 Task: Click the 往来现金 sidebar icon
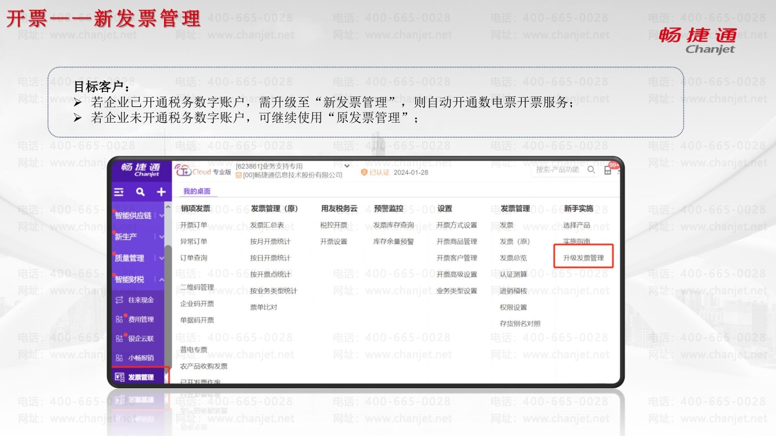point(119,300)
